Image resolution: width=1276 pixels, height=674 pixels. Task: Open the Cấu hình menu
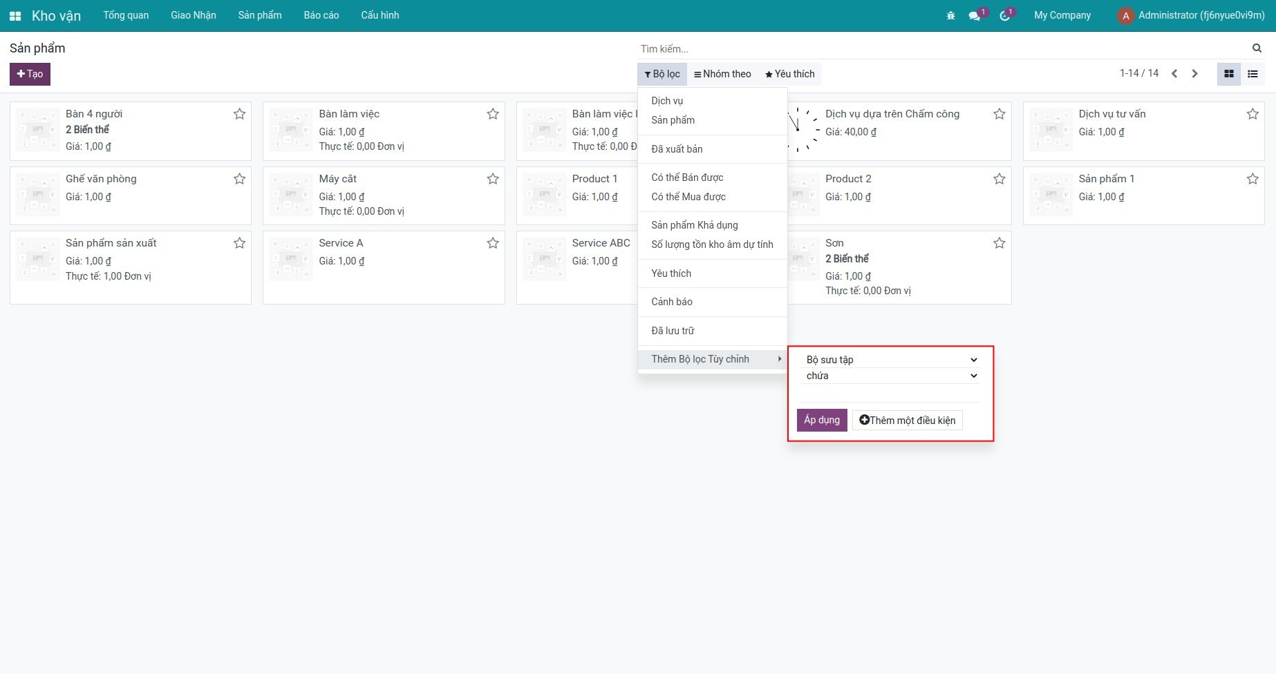coord(379,15)
